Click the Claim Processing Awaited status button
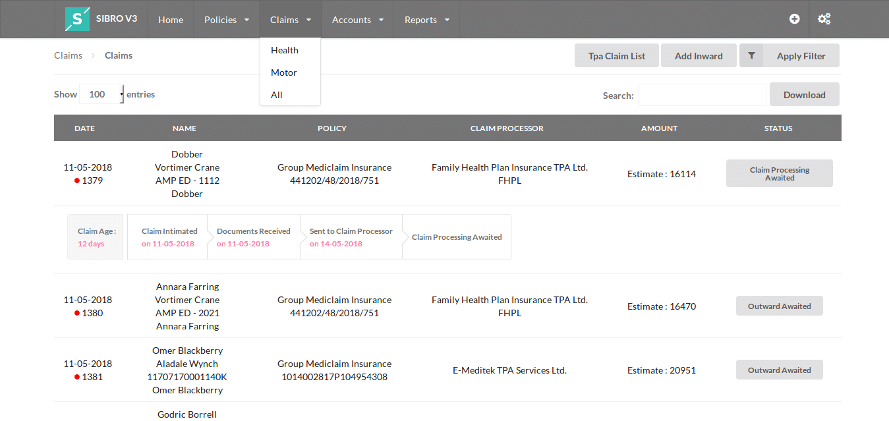This screenshot has width=889, height=421. [779, 173]
